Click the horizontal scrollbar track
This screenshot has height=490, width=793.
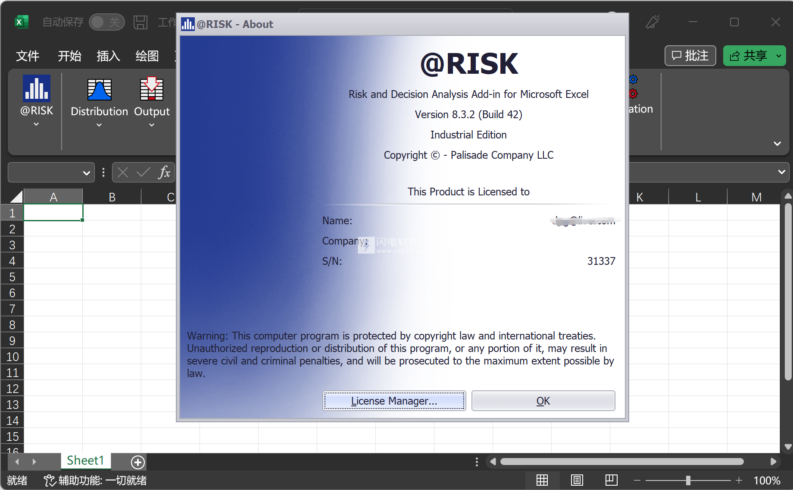pos(622,462)
